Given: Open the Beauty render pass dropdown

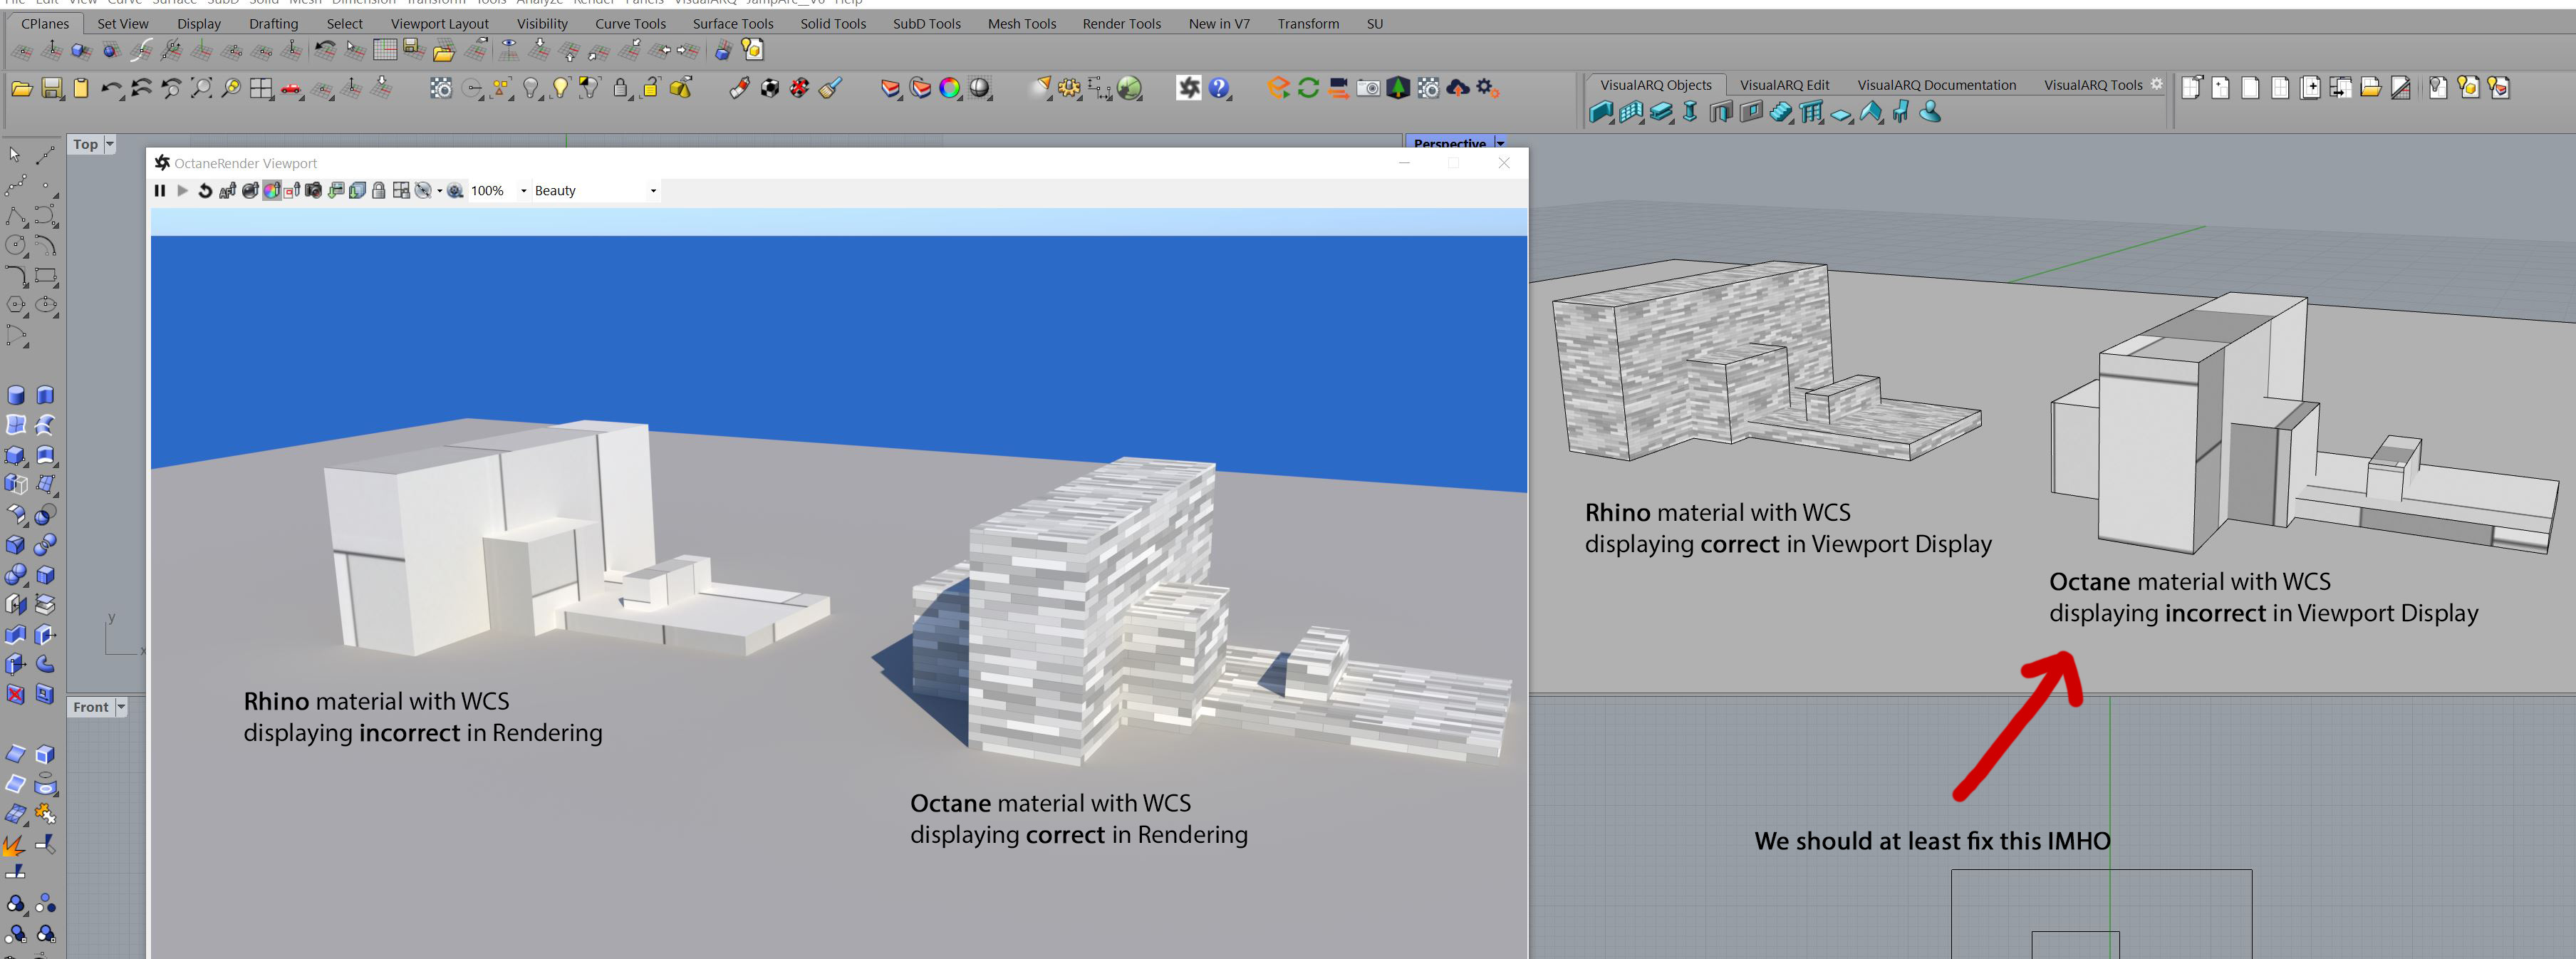Looking at the screenshot, I should point(653,191).
